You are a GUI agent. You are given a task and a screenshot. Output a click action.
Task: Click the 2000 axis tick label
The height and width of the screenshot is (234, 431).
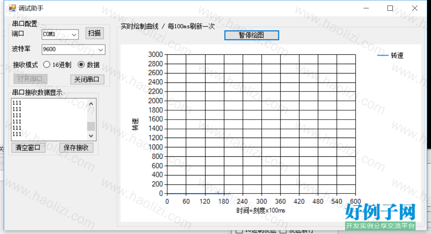coord(155,101)
